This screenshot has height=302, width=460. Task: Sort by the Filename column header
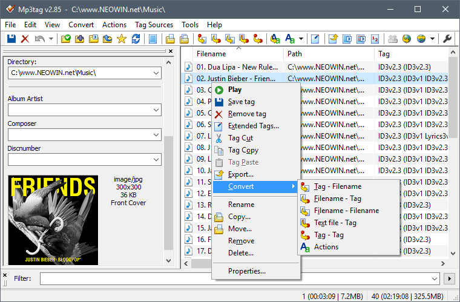tap(238, 54)
